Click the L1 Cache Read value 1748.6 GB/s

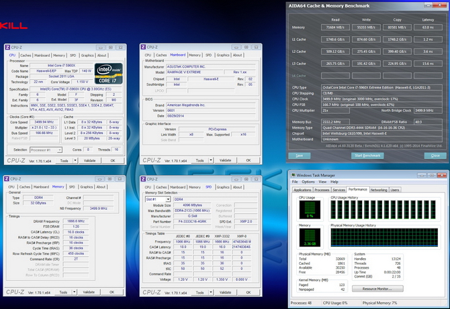click(x=335, y=40)
